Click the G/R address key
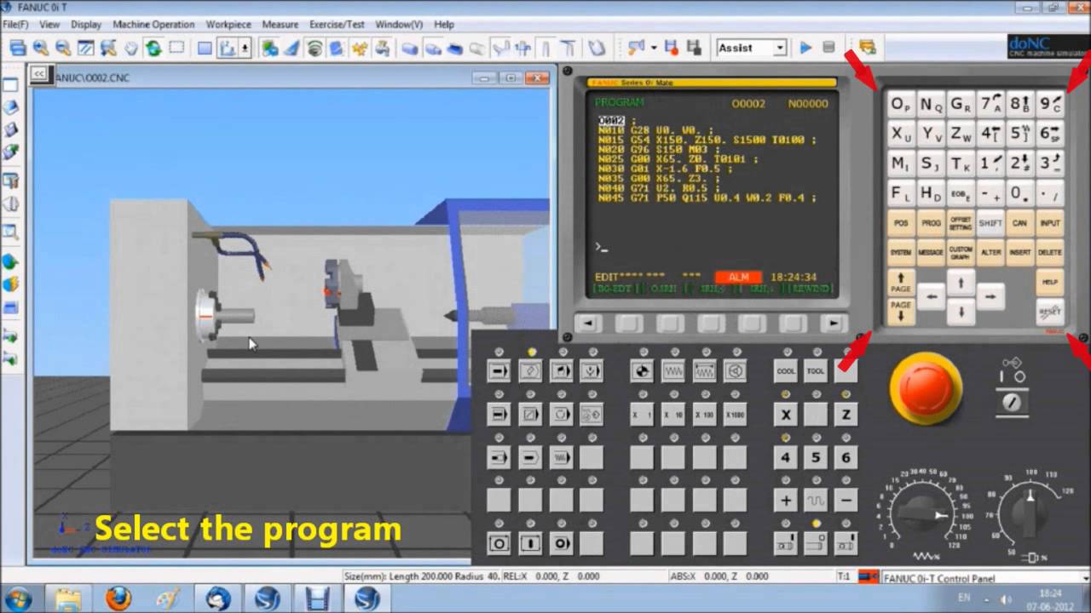1091x613 pixels. [961, 106]
